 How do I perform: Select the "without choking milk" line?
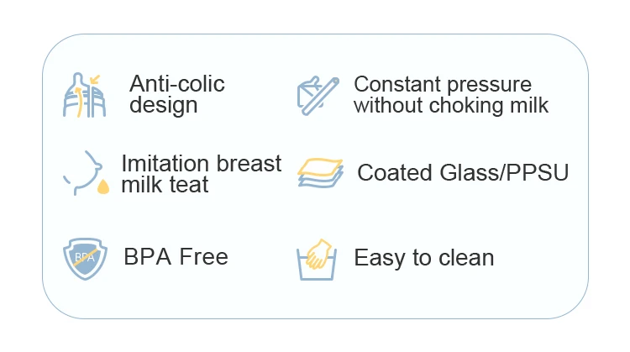[451, 105]
